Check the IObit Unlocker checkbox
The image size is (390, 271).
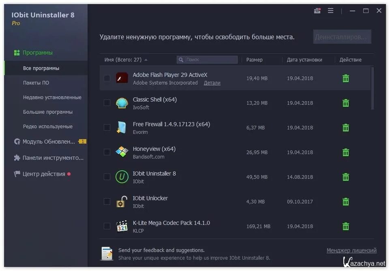point(107,201)
